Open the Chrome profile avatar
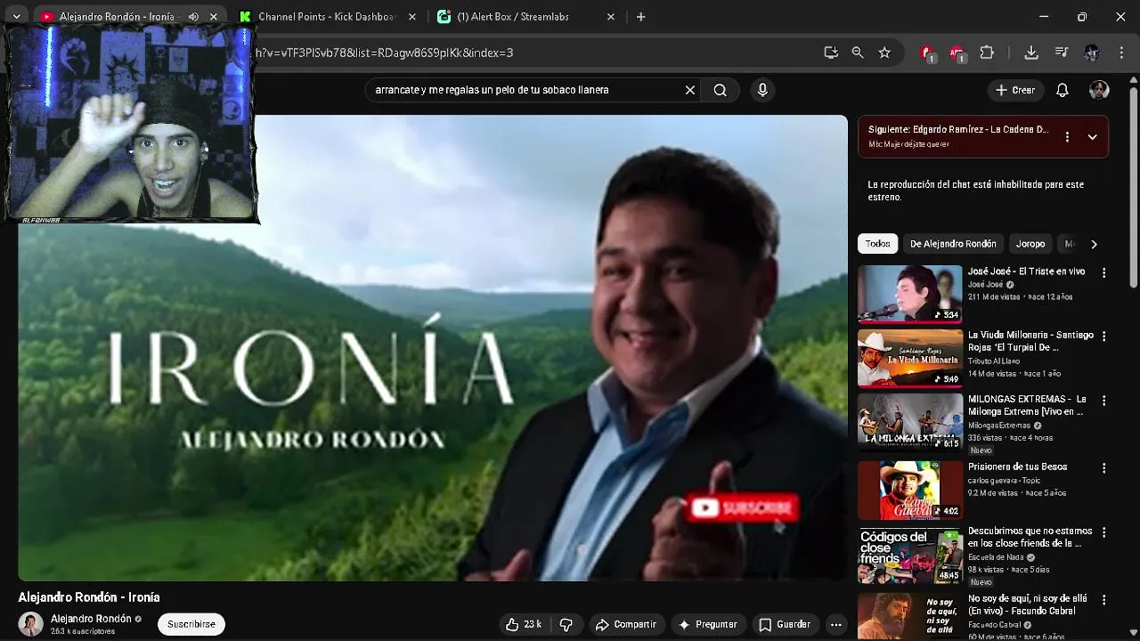The width and height of the screenshot is (1140, 641). (1092, 53)
